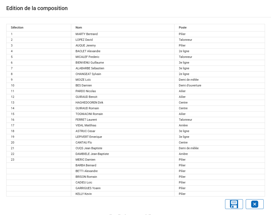Click the CANTAU Flo entry
The width and height of the screenshot is (271, 215).
click(84, 142)
